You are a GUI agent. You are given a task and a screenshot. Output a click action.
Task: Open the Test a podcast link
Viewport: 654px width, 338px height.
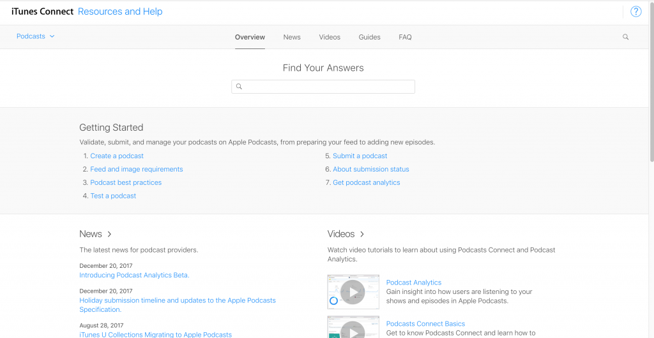pyautogui.click(x=113, y=196)
